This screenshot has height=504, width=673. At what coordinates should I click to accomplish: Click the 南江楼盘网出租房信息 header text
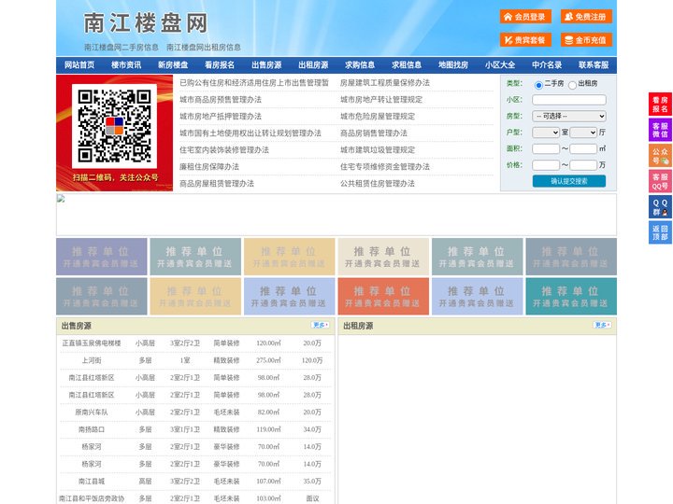(204, 48)
